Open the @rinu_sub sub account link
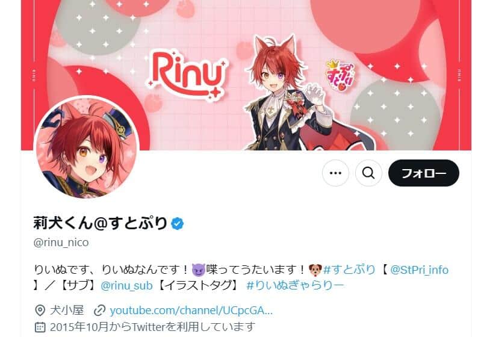Screen dimensions: 490x337 coord(126,285)
